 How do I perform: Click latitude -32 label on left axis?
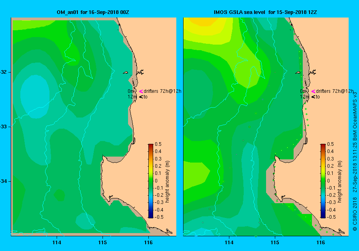(x=4, y=72)
